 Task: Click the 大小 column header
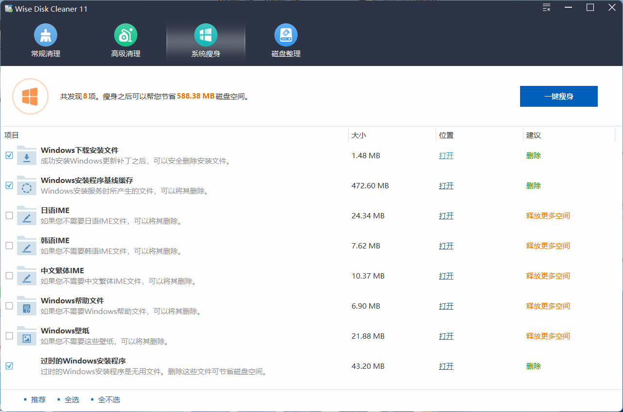coord(359,135)
